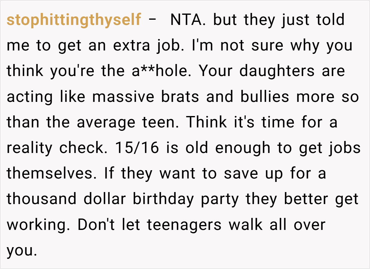Click the word "thousand"
The image size is (370, 269).
pyautogui.click(x=42, y=199)
